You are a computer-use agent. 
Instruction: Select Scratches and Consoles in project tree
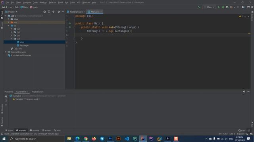(19, 55)
